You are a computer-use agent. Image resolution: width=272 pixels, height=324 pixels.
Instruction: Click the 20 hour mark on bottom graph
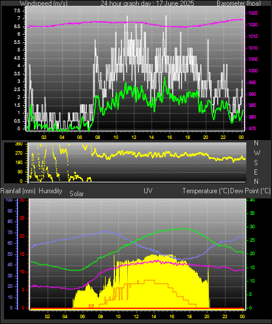207,316
